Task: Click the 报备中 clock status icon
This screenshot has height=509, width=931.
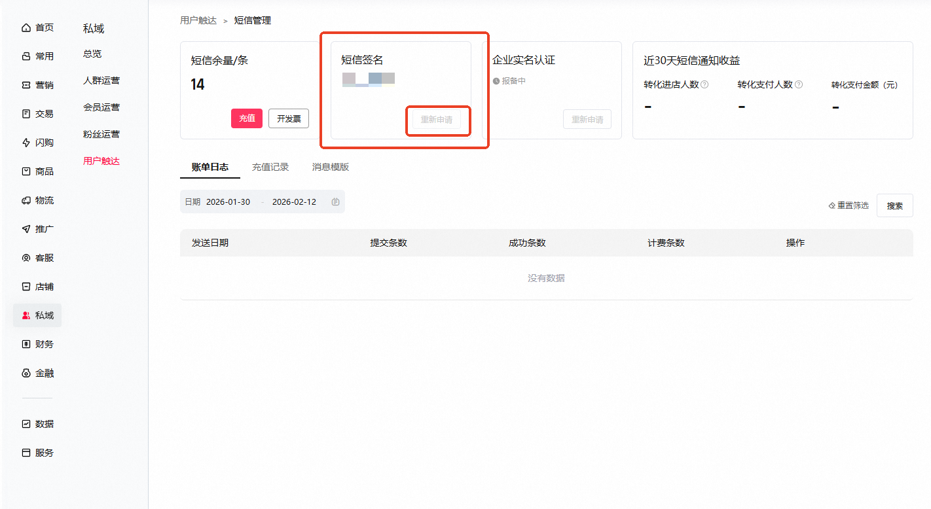Action: point(496,81)
